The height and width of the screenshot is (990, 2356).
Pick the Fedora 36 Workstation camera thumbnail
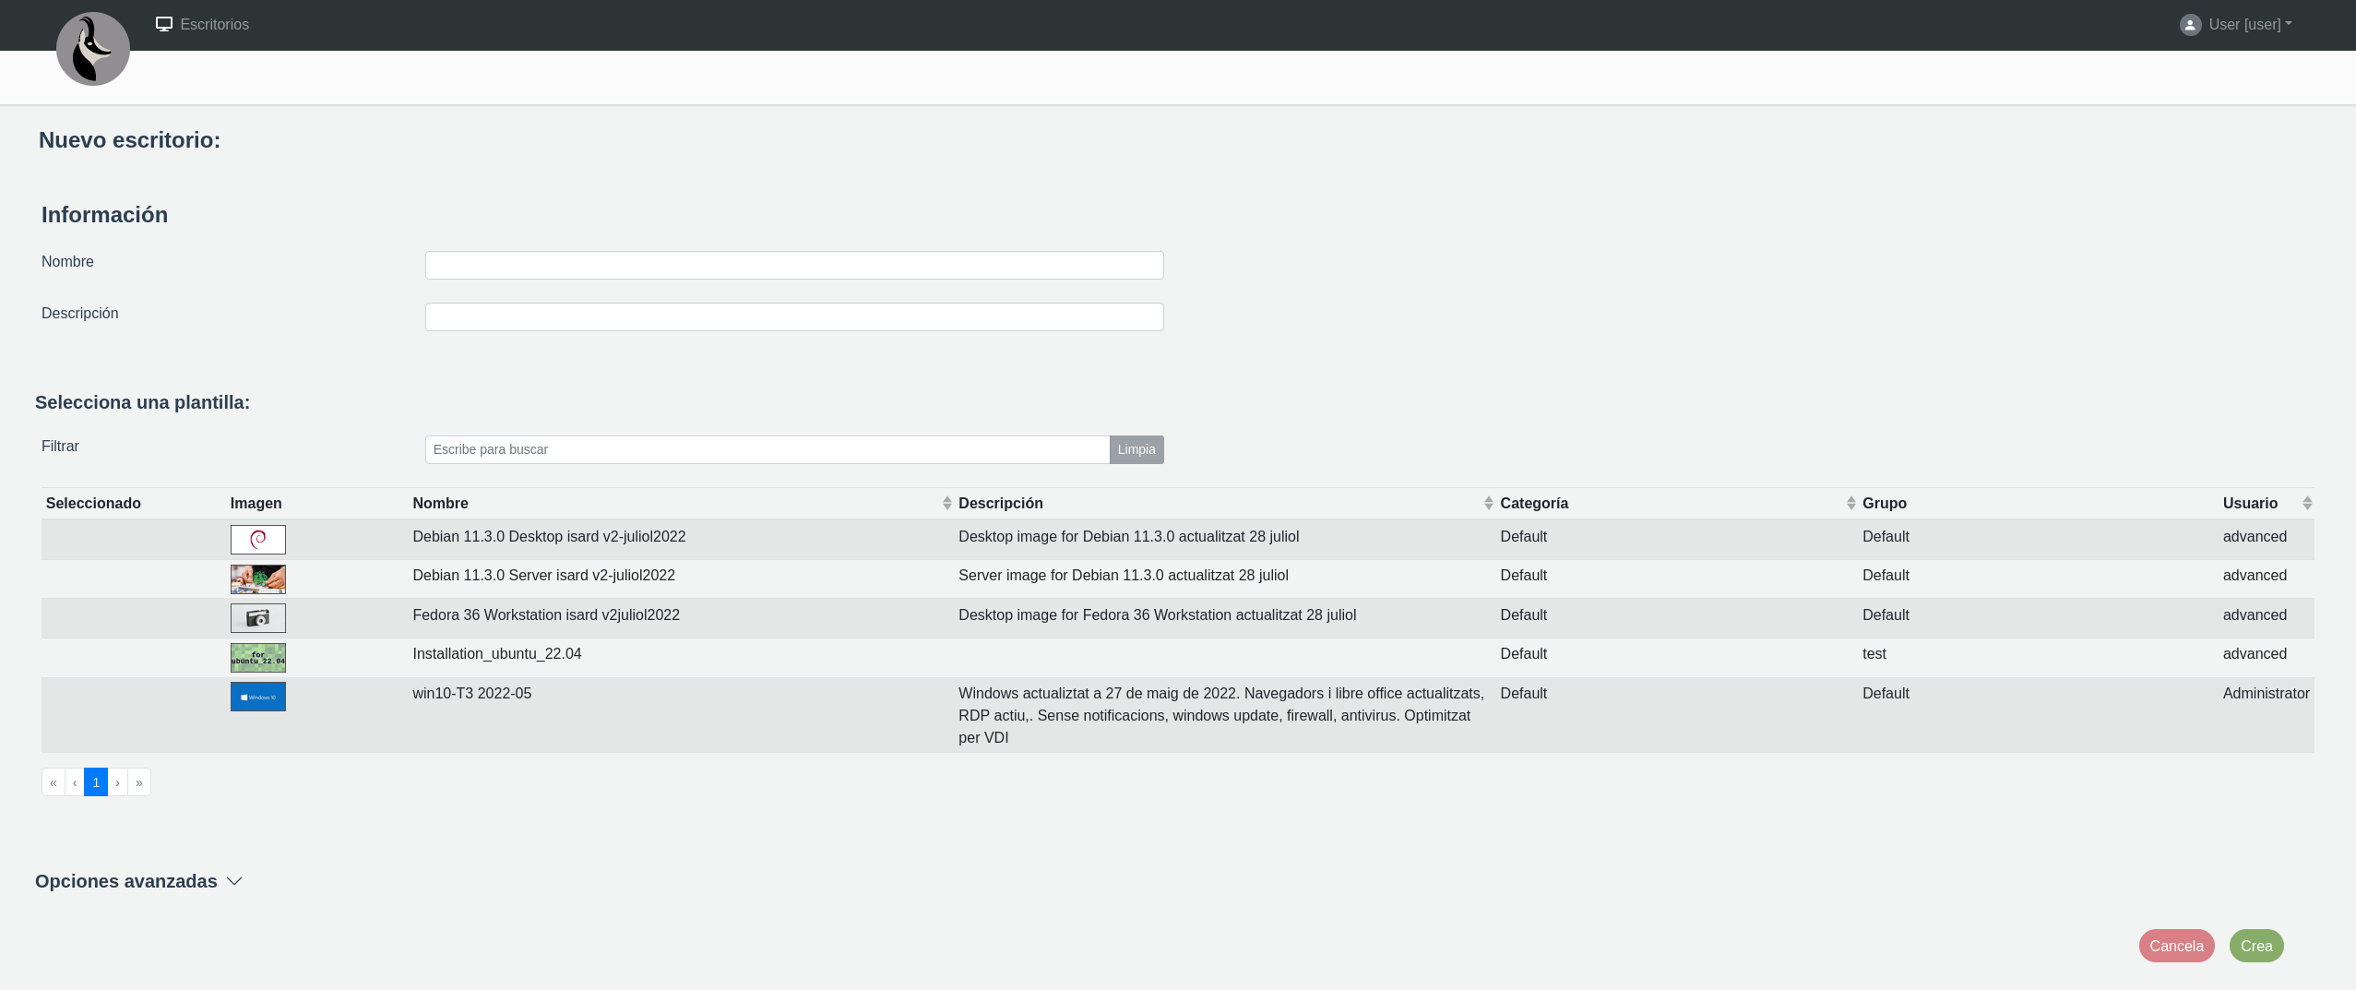[258, 618]
